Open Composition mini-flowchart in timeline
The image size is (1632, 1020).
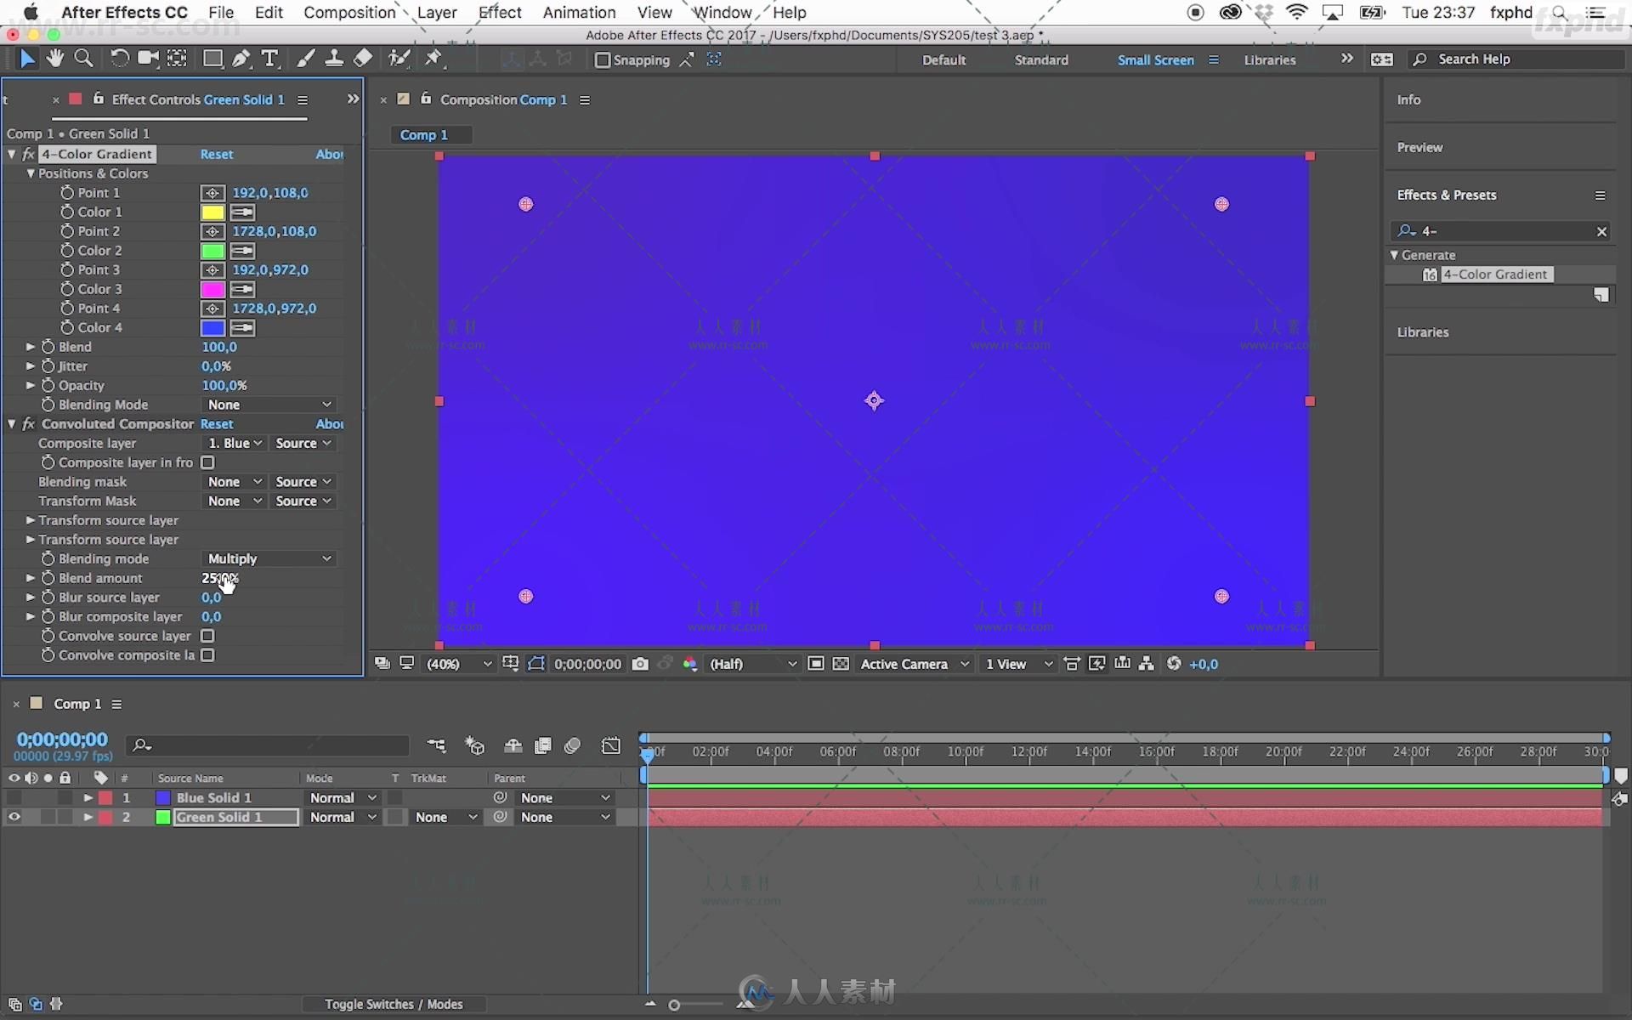436,745
